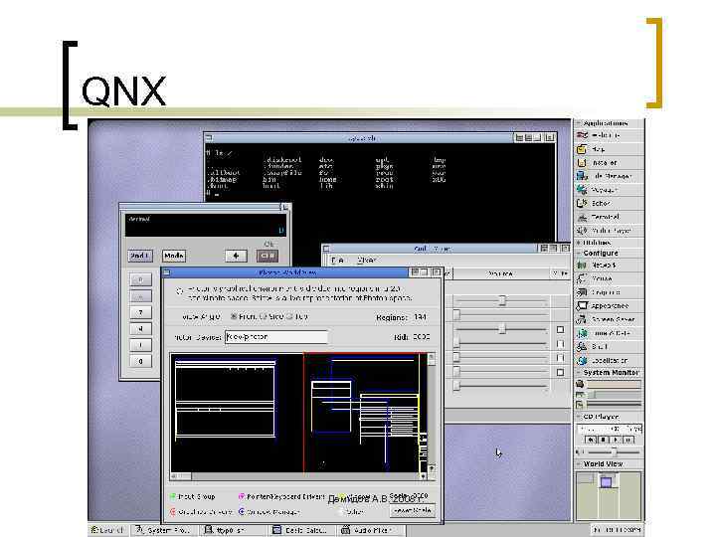The height and width of the screenshot is (537, 716).
Task: Collapse the System Monitor shelf group
Action: click(x=579, y=373)
